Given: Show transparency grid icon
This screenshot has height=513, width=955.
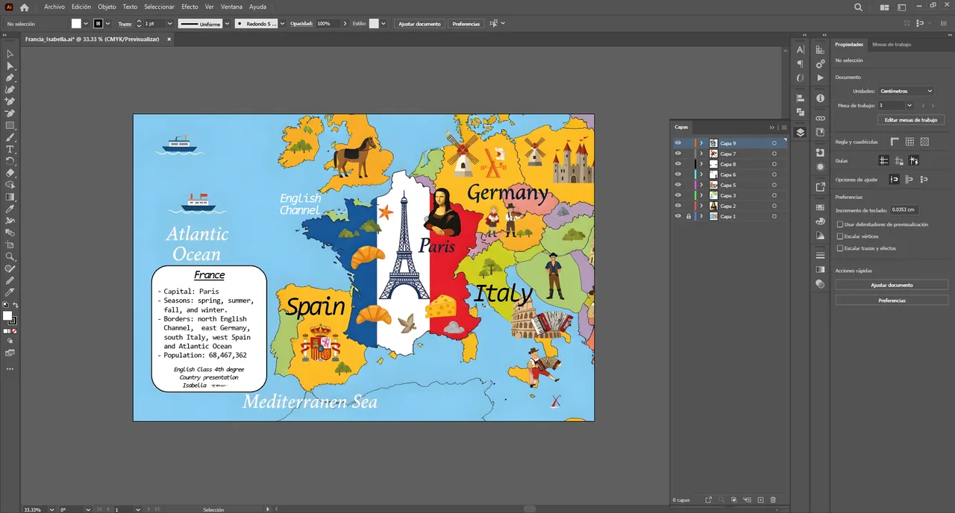Looking at the screenshot, I should coord(924,142).
